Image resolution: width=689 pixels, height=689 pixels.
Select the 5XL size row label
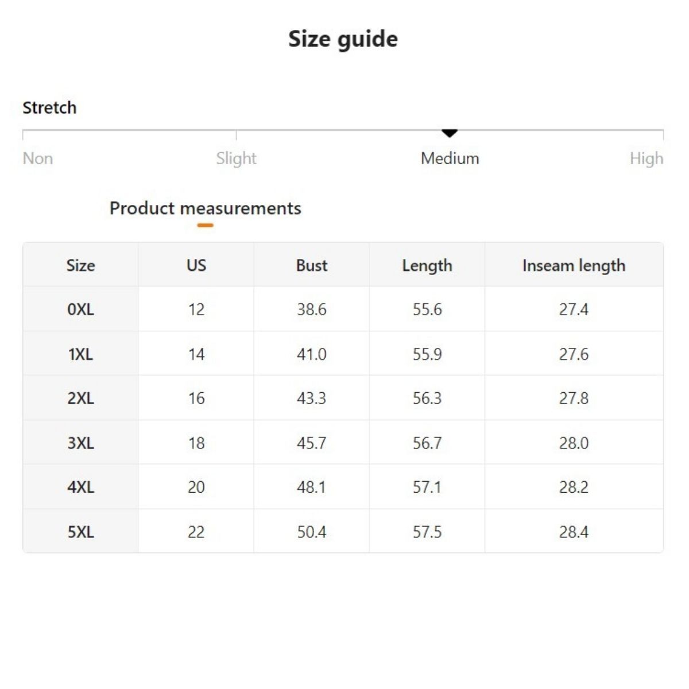click(80, 532)
